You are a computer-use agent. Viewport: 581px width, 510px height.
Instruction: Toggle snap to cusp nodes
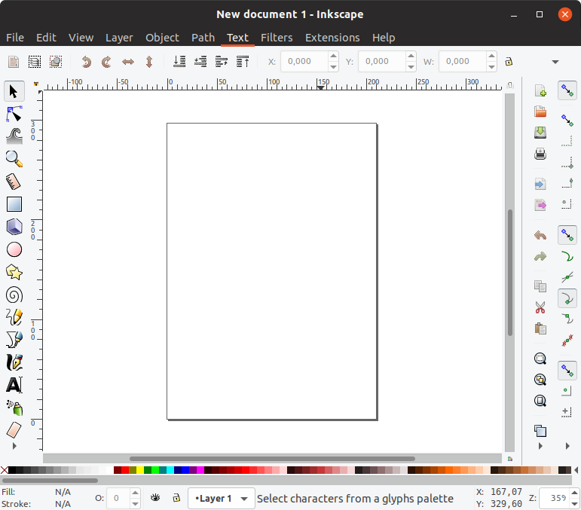point(567,298)
